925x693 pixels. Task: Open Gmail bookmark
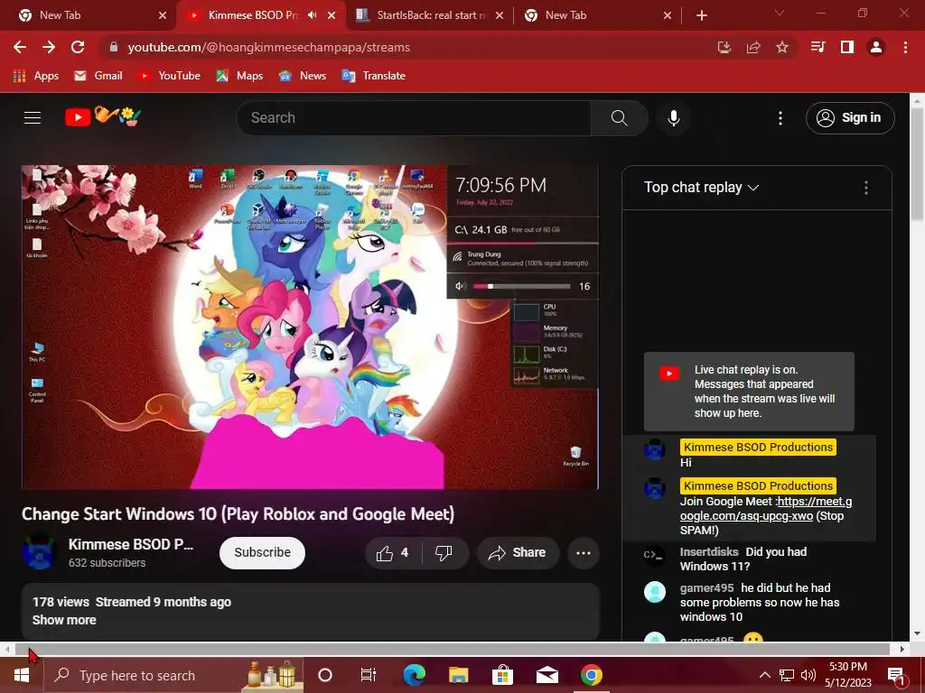click(x=98, y=76)
